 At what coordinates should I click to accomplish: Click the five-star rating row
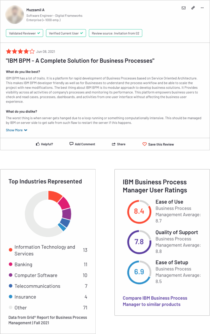[20, 51]
